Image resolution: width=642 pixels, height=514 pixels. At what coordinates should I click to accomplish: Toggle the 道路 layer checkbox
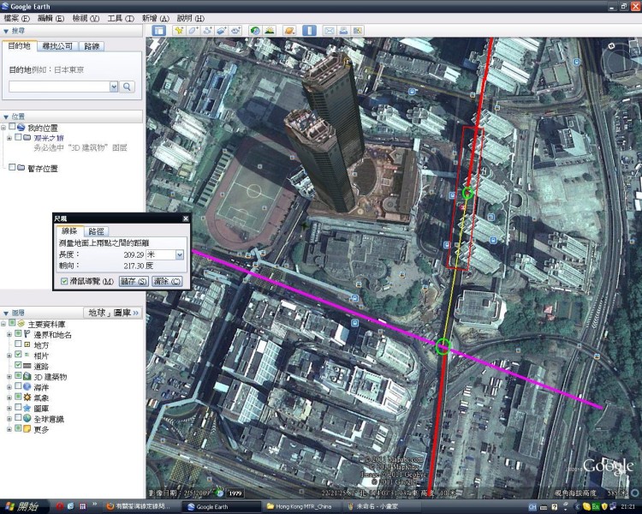[x=20, y=366]
